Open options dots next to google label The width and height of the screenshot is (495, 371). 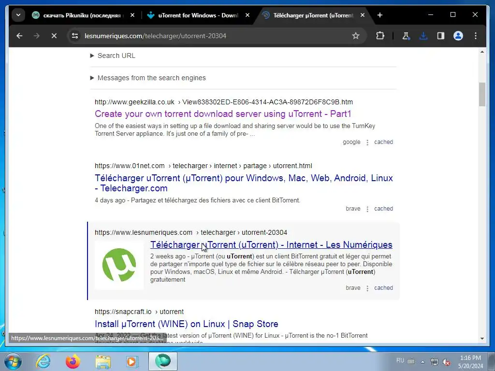coord(367,143)
